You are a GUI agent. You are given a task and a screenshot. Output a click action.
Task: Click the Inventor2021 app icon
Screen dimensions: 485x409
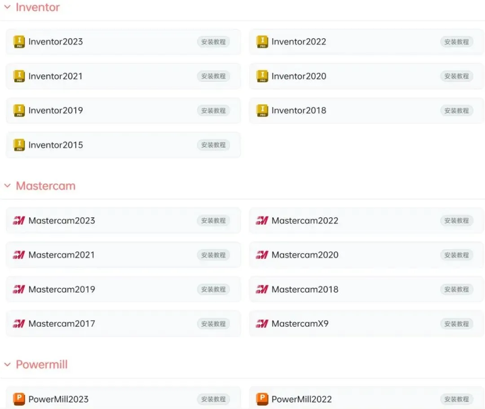click(x=19, y=76)
